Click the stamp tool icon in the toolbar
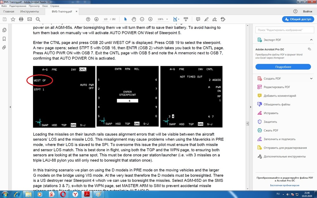 (x=223, y=19)
